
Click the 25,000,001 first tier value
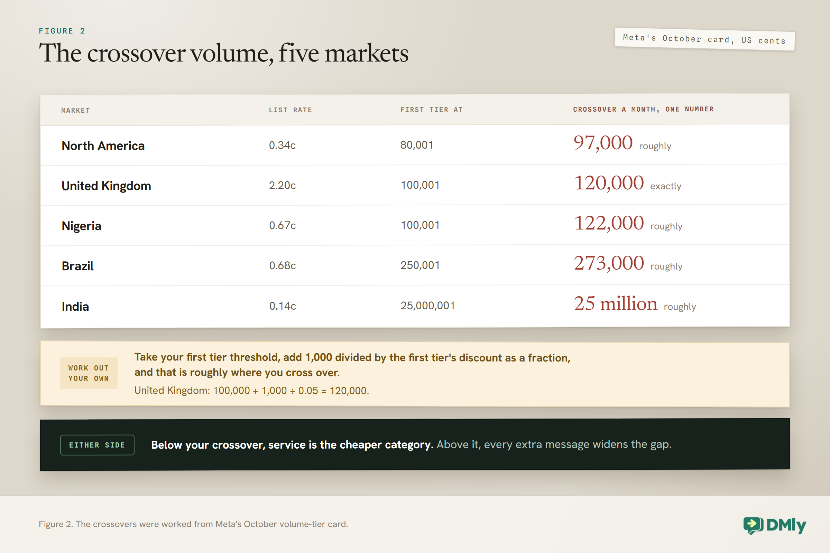[427, 306]
